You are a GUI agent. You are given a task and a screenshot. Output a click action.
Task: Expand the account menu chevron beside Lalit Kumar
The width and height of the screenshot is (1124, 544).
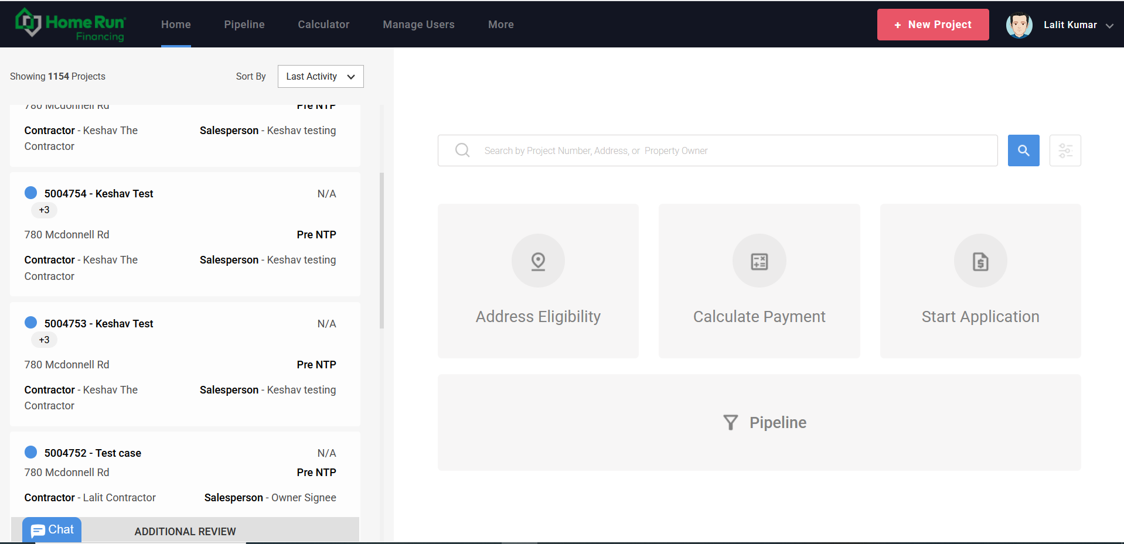pyautogui.click(x=1110, y=26)
